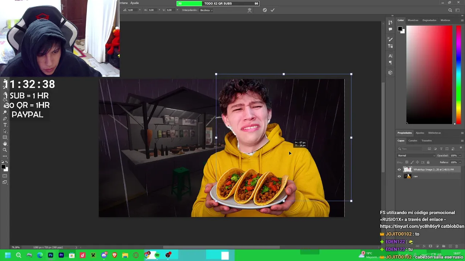Viewport: 465px width, 261px height.
Task: Open the Brushes panel icon
Action: (391, 39)
